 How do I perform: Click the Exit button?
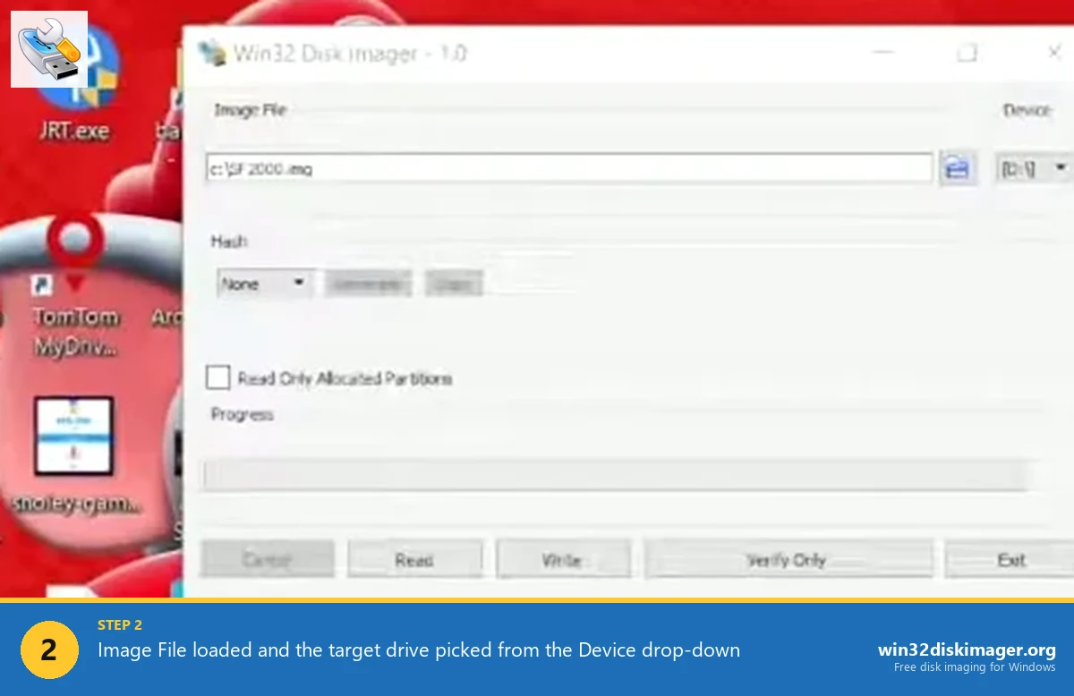tap(1010, 558)
